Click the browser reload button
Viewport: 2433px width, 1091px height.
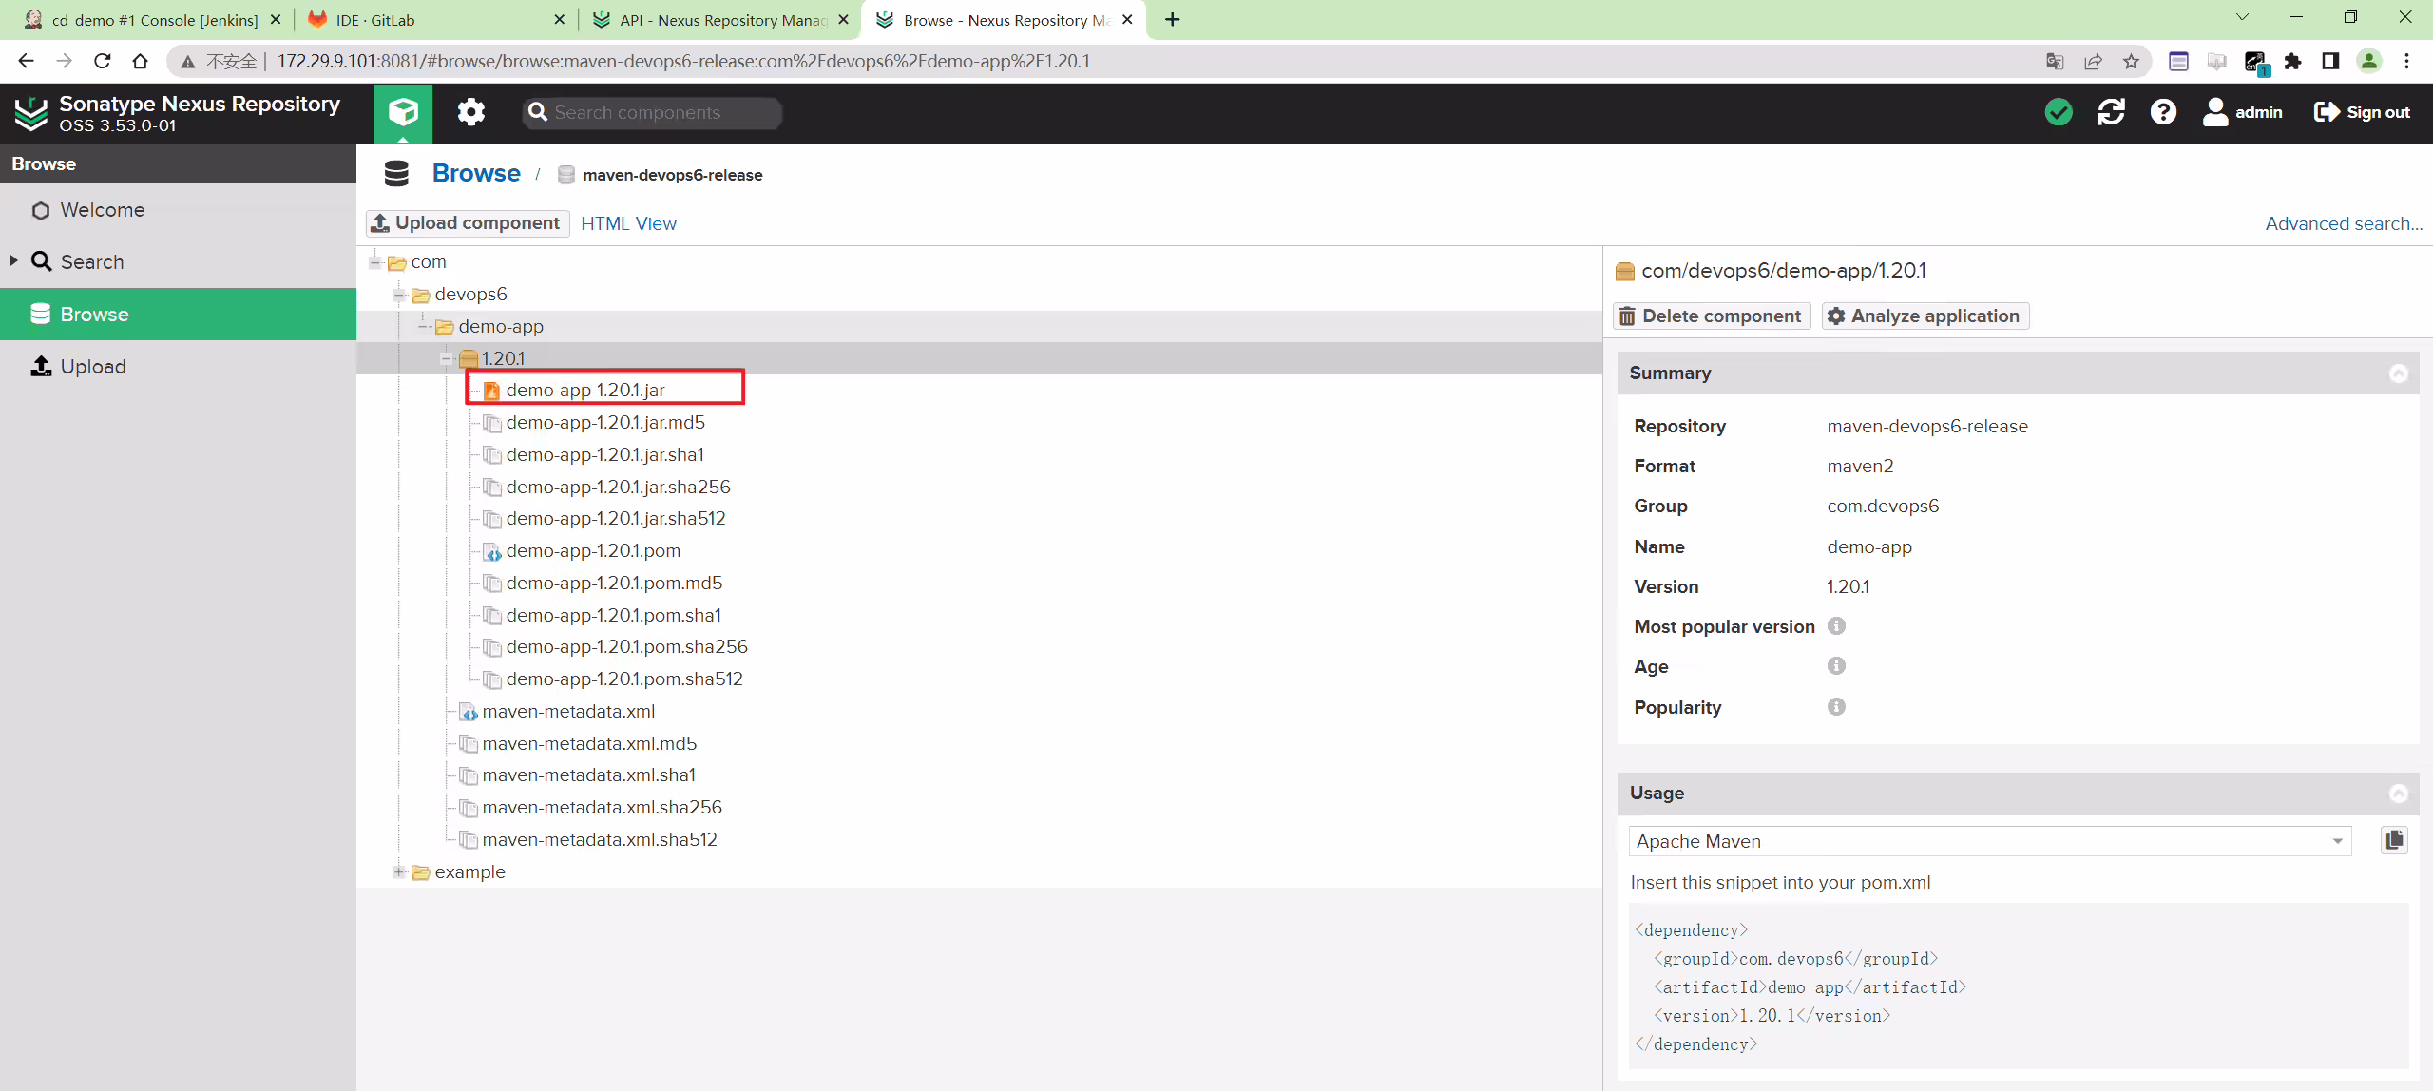(103, 61)
